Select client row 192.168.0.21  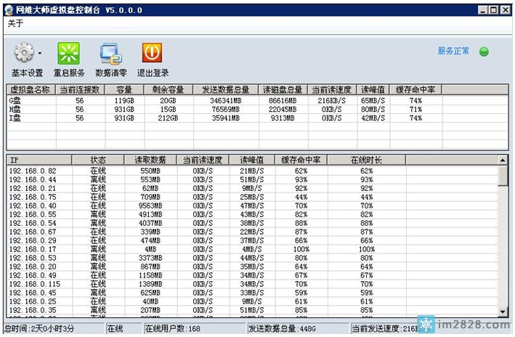tap(252, 188)
